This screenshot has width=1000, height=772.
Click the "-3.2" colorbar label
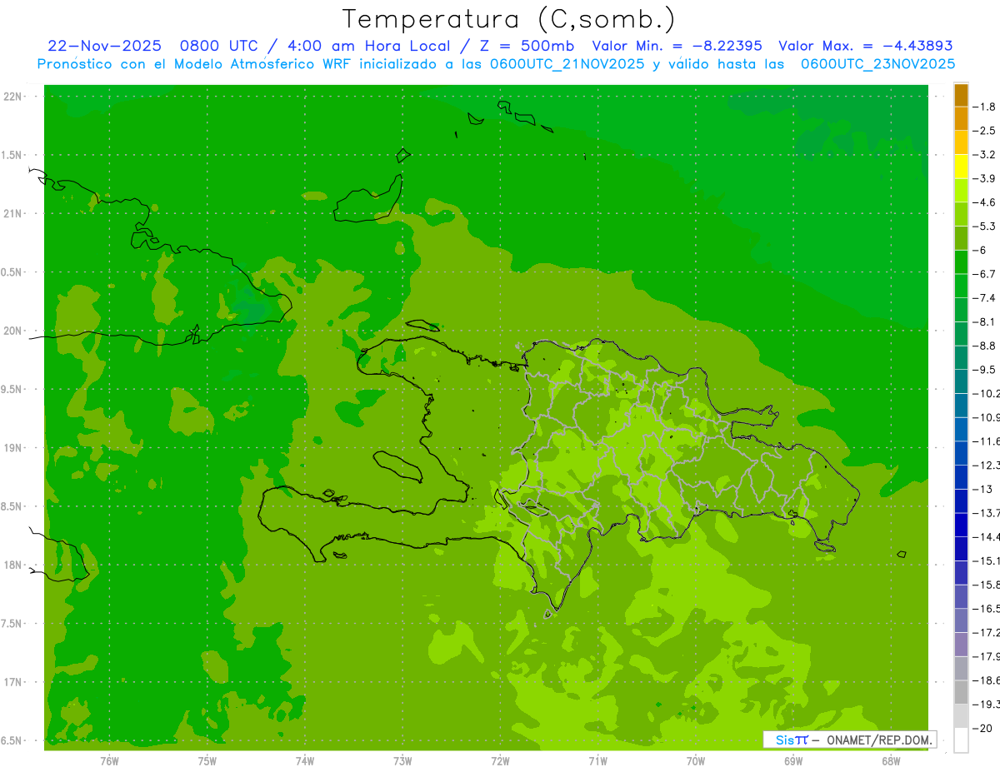click(984, 154)
